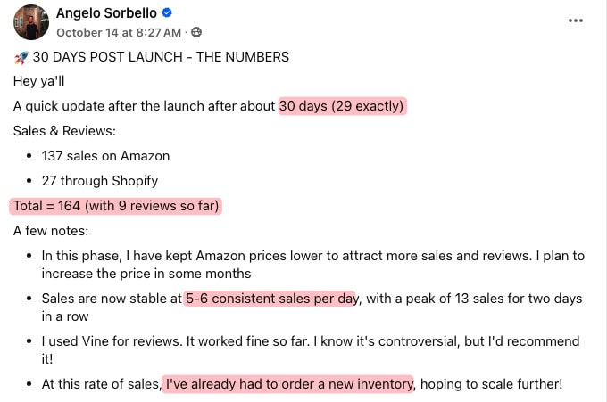The height and width of the screenshot is (402, 607).
Task: Click the 'A few notes:' line
Action: 51,231
